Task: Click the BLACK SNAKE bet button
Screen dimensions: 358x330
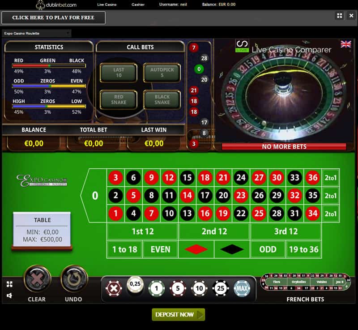Action: coord(162,99)
